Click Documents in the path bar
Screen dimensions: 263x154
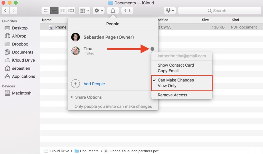pyautogui.click(x=87, y=151)
